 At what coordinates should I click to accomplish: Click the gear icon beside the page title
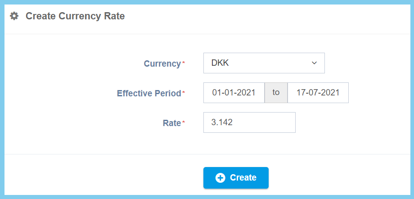(x=14, y=16)
